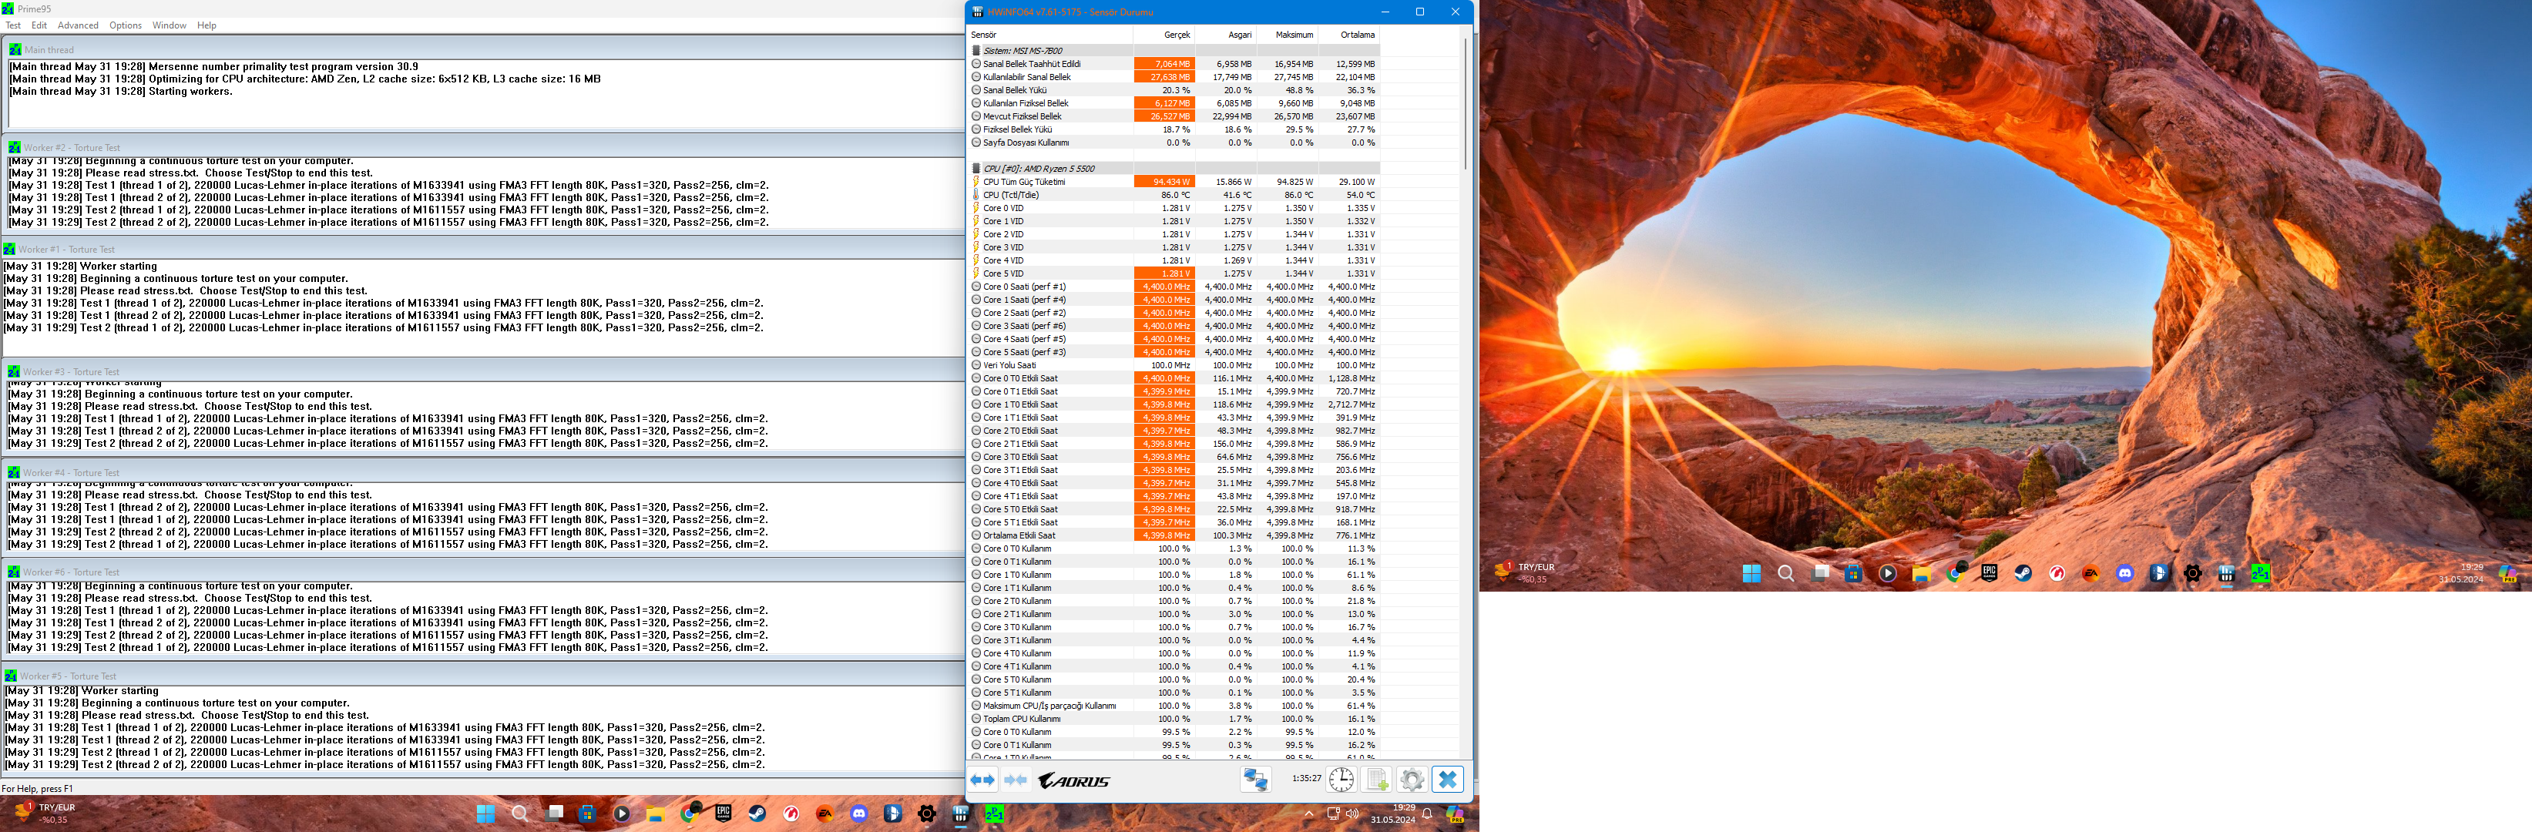The width and height of the screenshot is (2532, 832).
Task: Click the Worker #2 Torture Test window icon
Action: [15, 147]
